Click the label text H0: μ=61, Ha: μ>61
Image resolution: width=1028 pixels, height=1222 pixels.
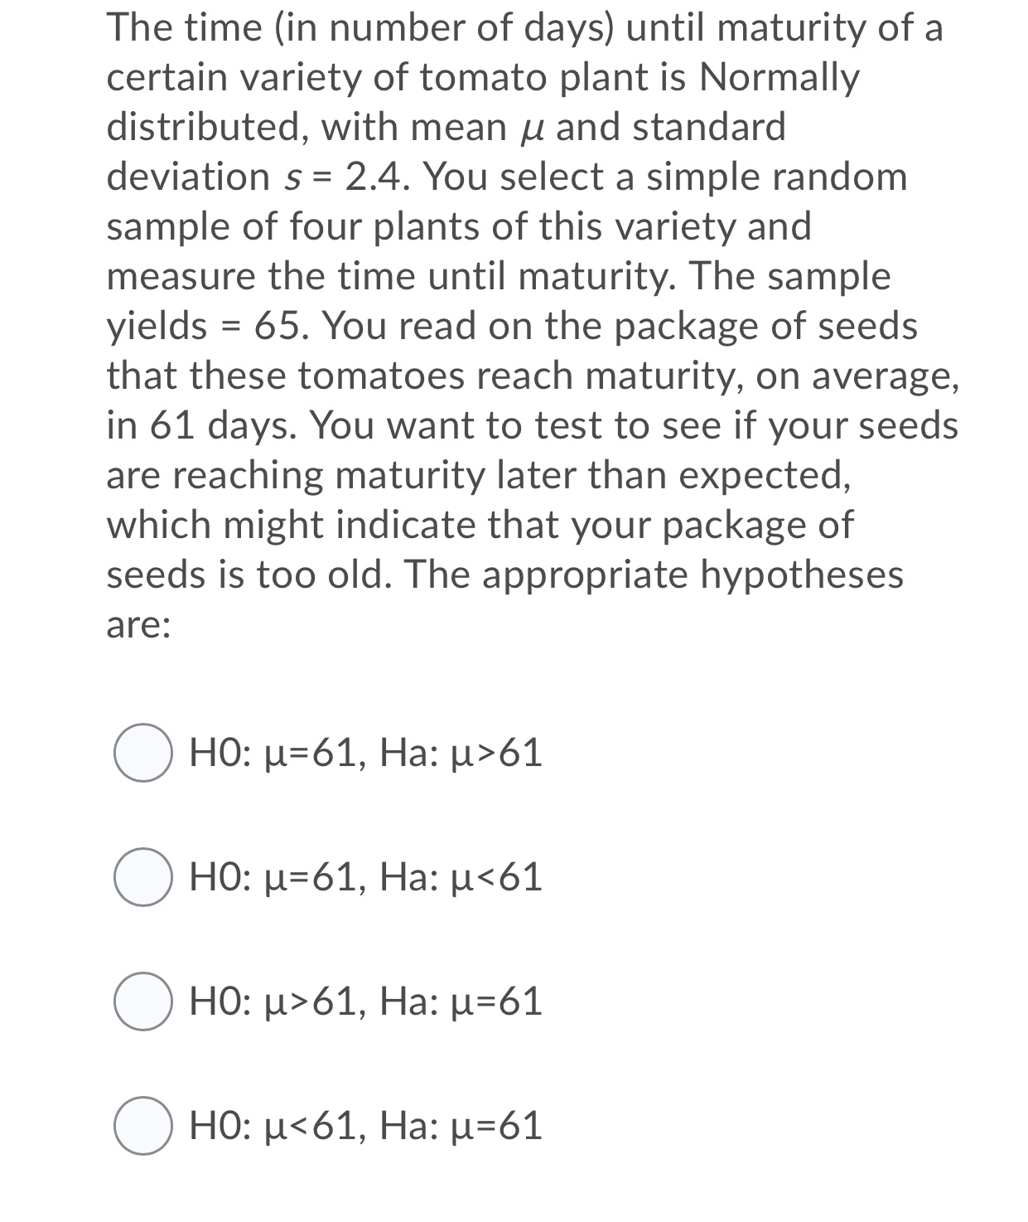pyautogui.click(x=363, y=753)
